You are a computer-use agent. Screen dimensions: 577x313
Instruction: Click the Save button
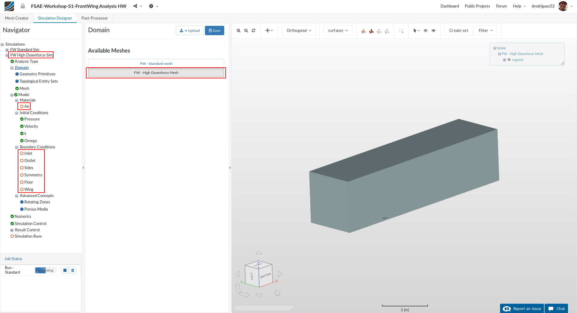215,31
